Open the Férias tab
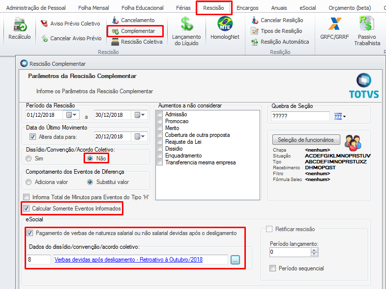386x289 pixels. coord(183,8)
